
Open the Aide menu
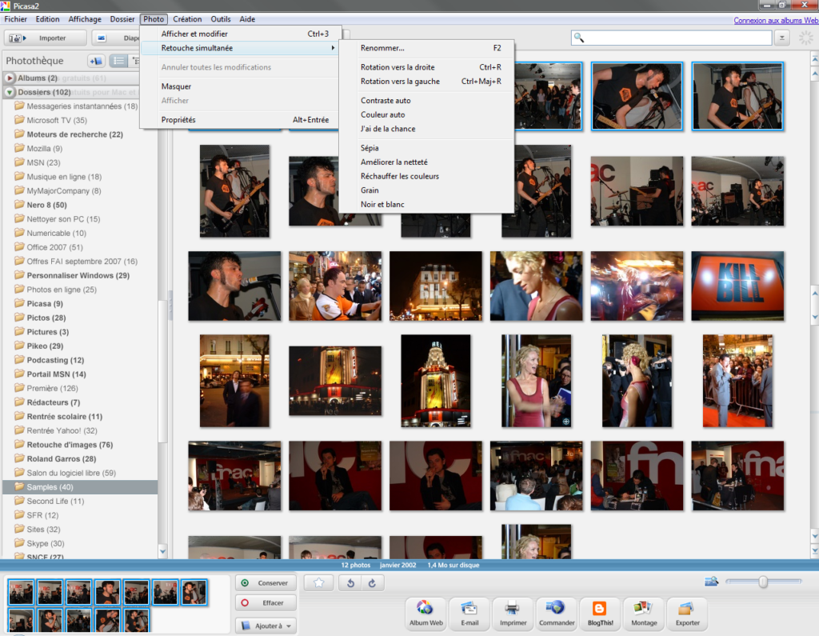247,19
